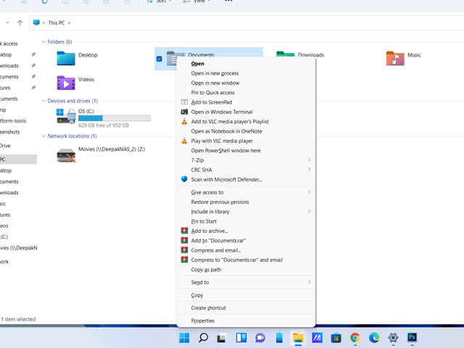
Task: Switch to File Explorer in taskbar
Action: 298,338
